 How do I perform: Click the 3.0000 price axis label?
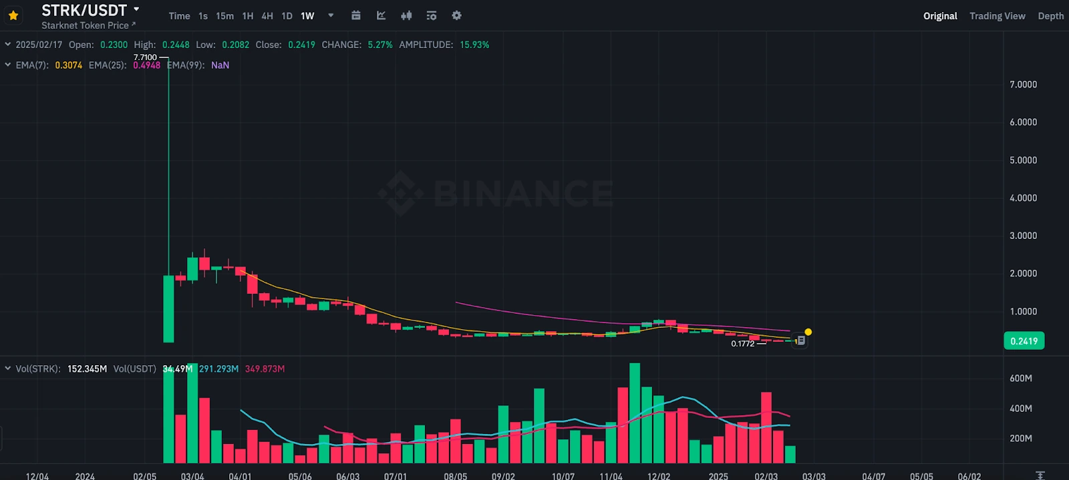[1023, 236]
